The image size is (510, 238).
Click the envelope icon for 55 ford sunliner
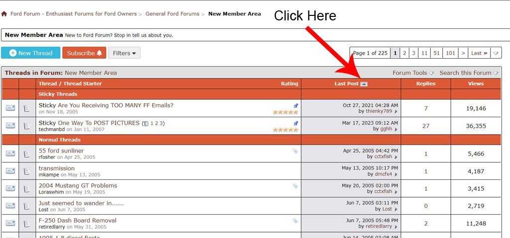(x=10, y=154)
